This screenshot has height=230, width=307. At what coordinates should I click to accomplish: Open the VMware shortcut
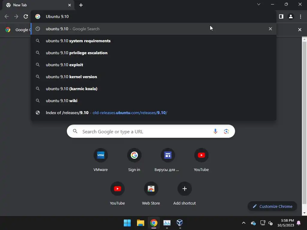pos(101,160)
